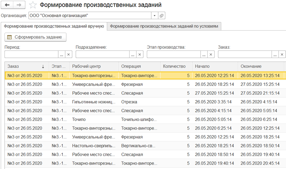Clear the Период filter field
Viewport: 286px width, 169px height.
click(x=68, y=54)
